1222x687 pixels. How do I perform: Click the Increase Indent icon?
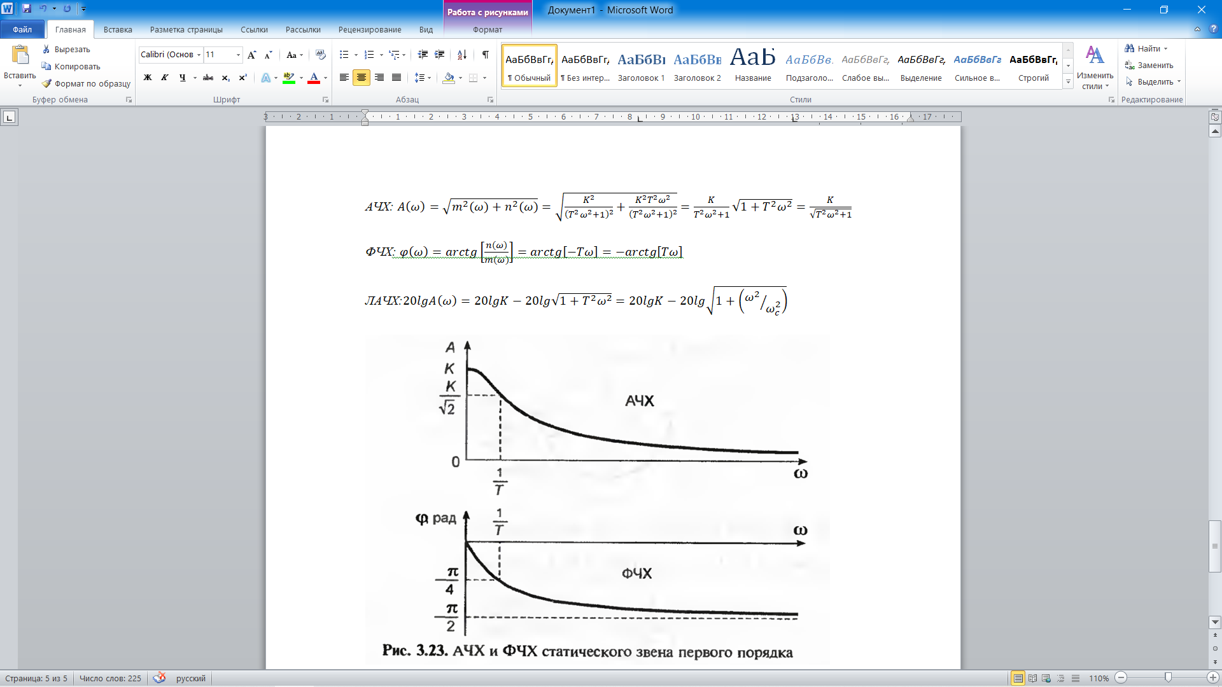point(439,55)
